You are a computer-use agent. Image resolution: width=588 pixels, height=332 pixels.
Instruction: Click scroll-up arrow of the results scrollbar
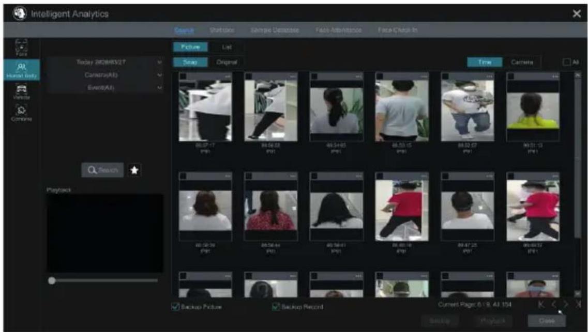click(578, 75)
